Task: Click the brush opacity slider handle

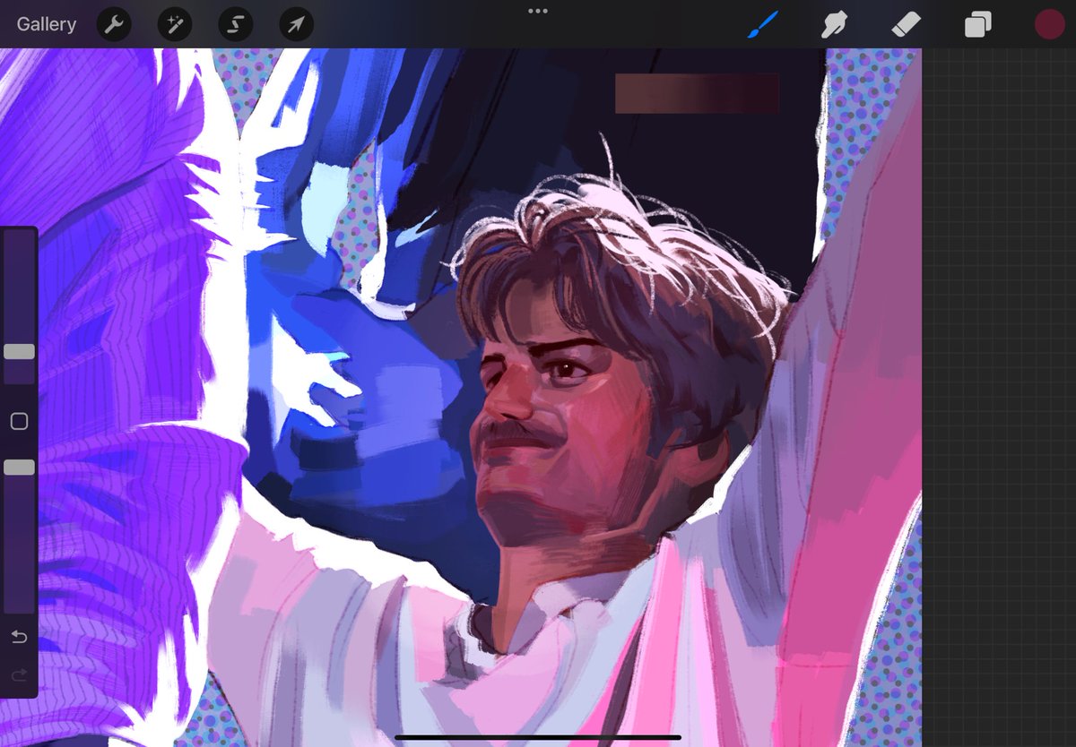Action: pyautogui.click(x=19, y=468)
